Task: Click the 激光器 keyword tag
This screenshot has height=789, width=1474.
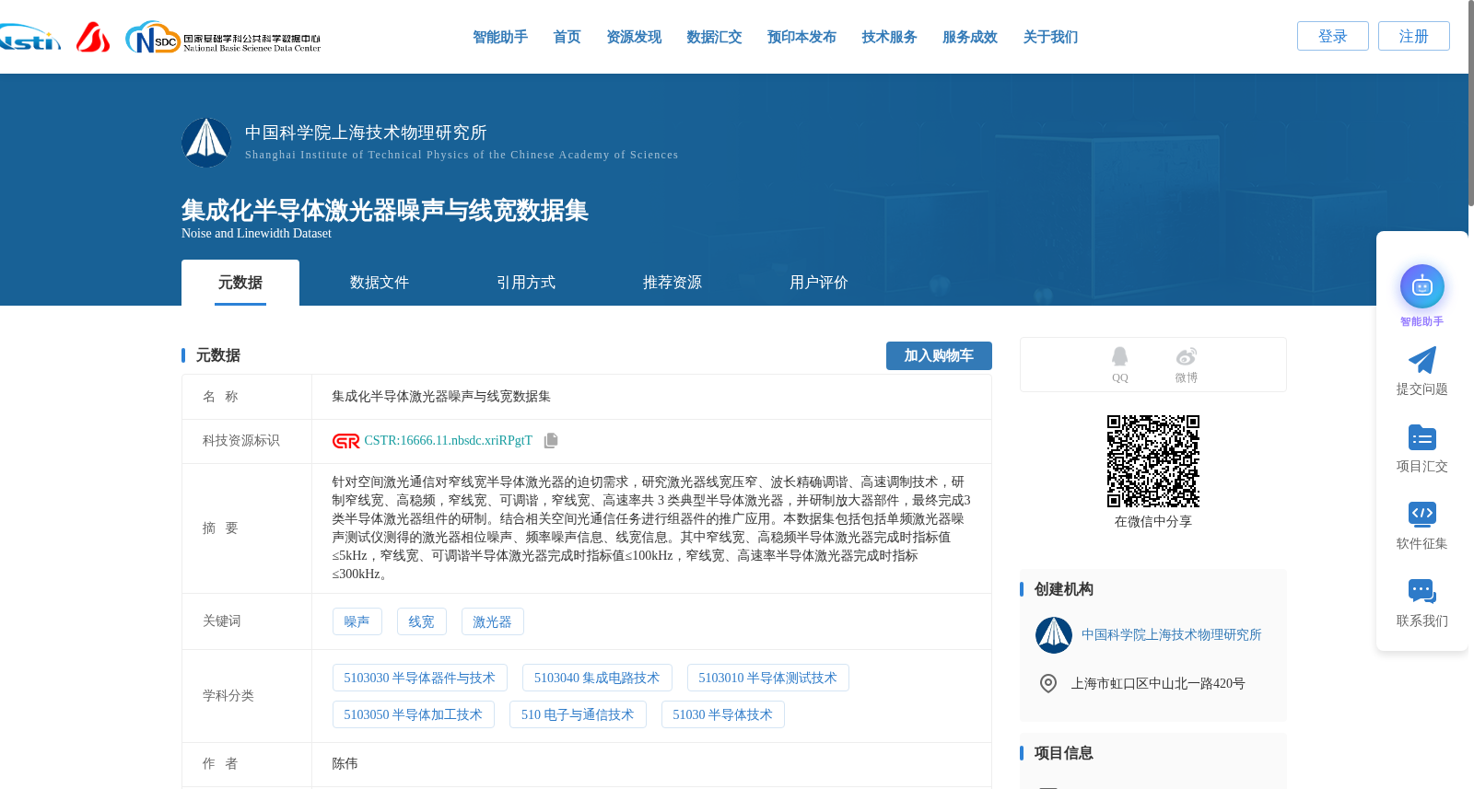Action: 493,621
